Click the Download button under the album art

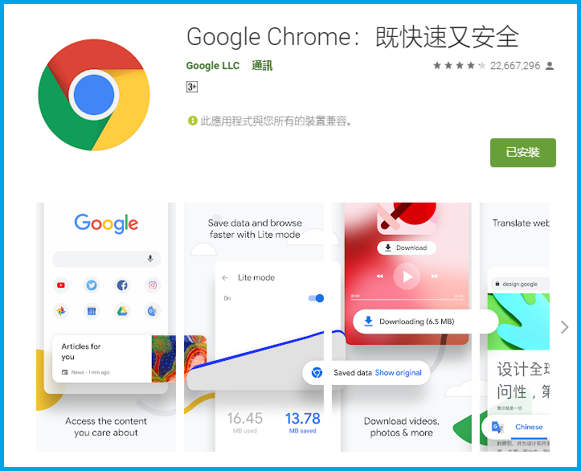coord(406,248)
